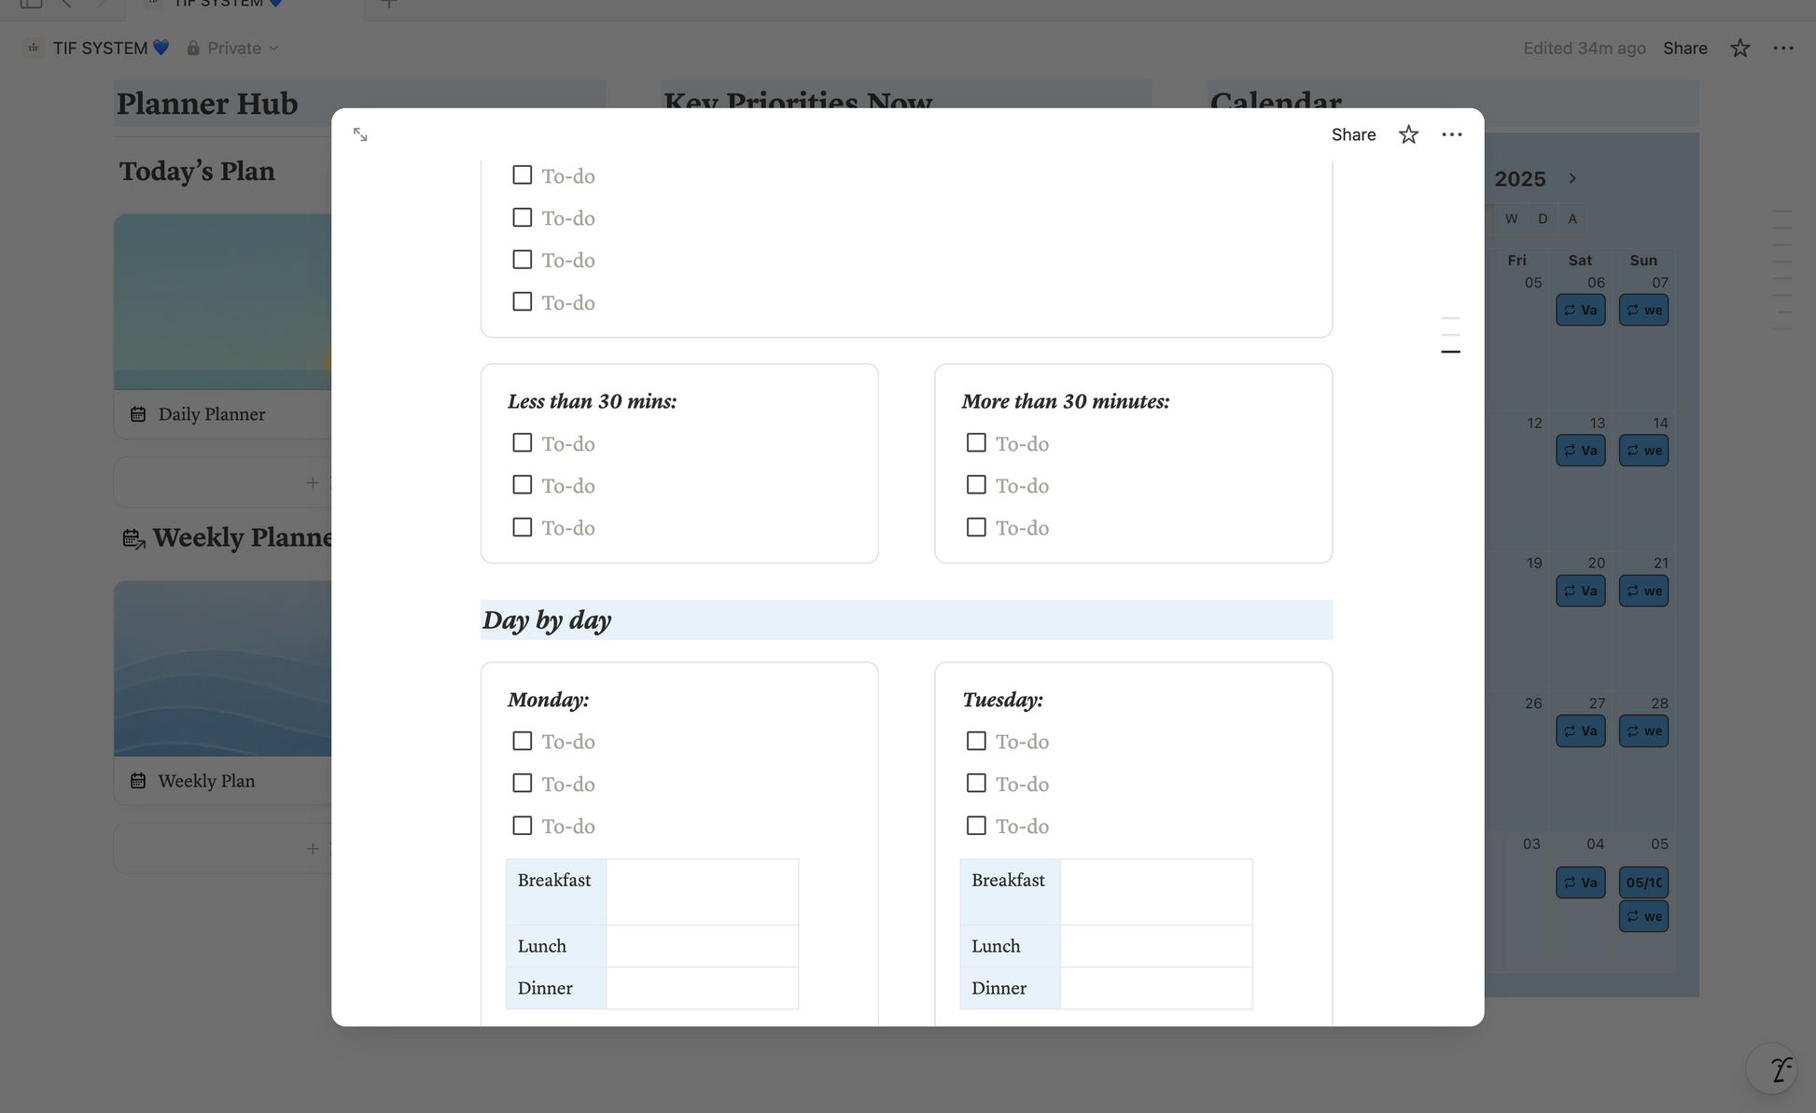Screen dimensions: 1816x1113
Task: Tick the last More than 30 minutes to-do
Action: (x=976, y=527)
